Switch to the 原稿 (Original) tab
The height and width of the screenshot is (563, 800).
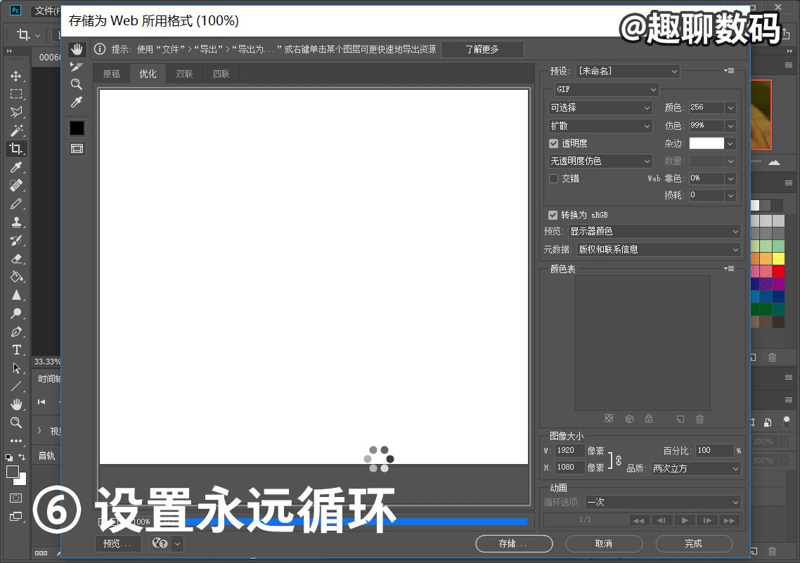coord(111,73)
